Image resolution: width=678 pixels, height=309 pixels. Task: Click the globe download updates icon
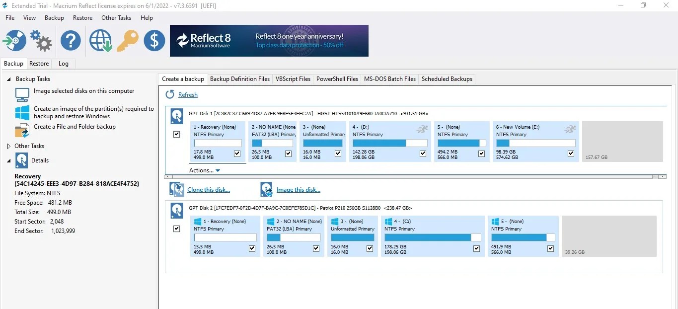[x=100, y=40]
